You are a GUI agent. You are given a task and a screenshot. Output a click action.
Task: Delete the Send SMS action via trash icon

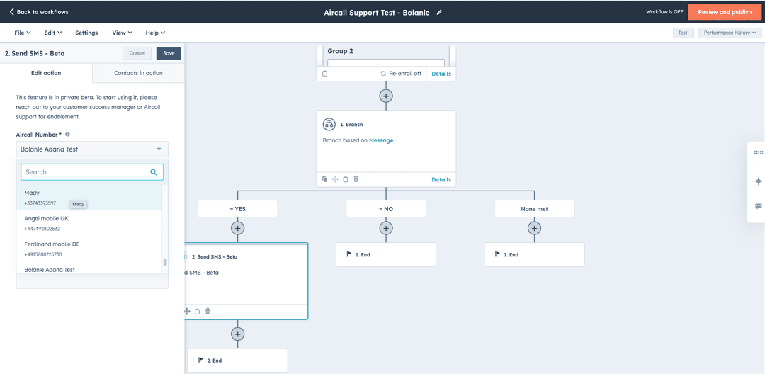(208, 311)
